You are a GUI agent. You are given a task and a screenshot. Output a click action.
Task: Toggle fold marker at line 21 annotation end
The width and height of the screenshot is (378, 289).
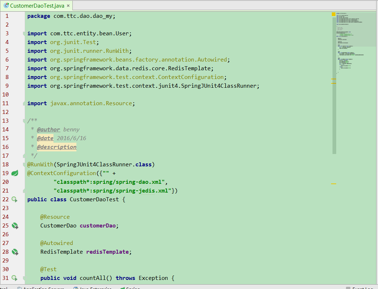(x=24, y=191)
